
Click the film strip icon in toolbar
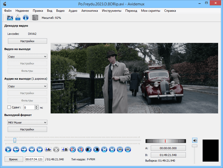tap(35, 18)
